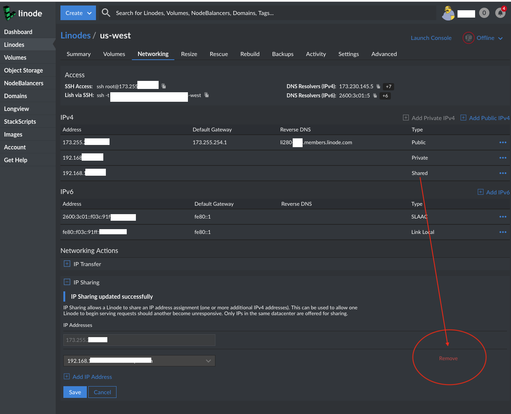Click the disabled 173.255 IP address field
Image resolution: width=511 pixels, height=414 pixels.
point(139,340)
